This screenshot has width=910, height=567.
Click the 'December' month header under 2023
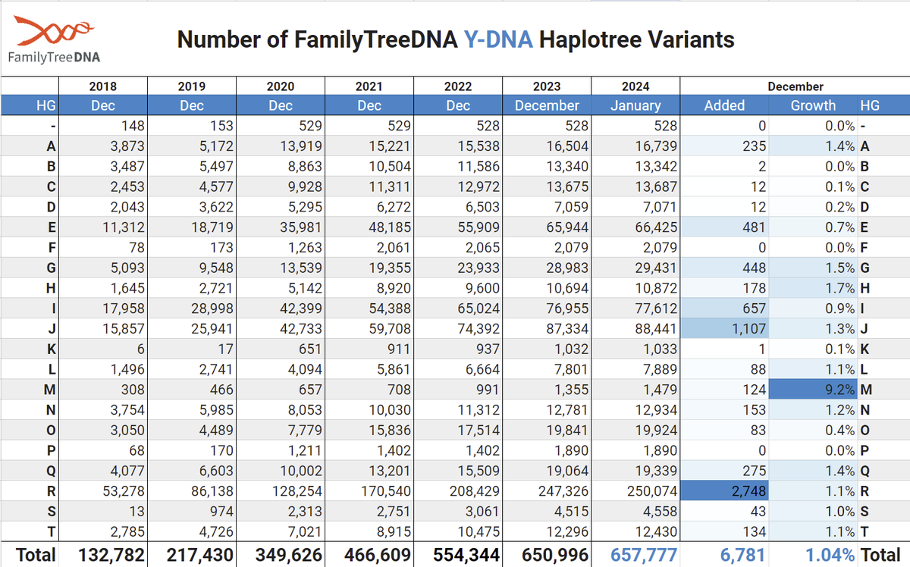click(547, 105)
